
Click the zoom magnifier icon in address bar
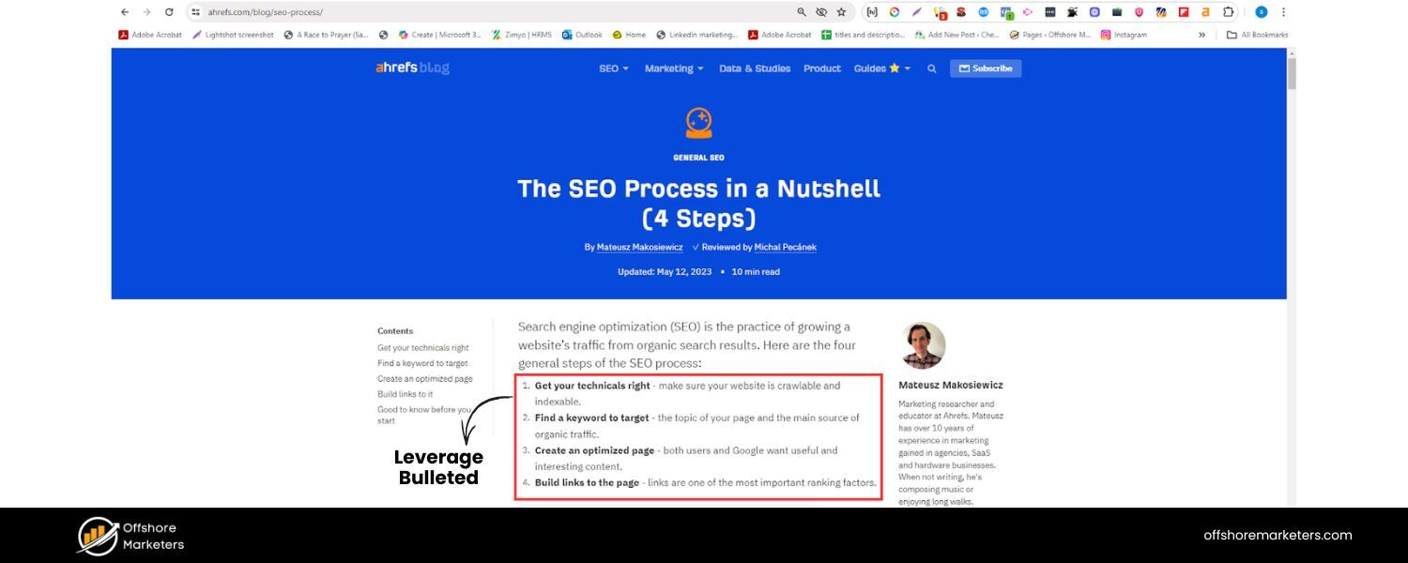802,12
